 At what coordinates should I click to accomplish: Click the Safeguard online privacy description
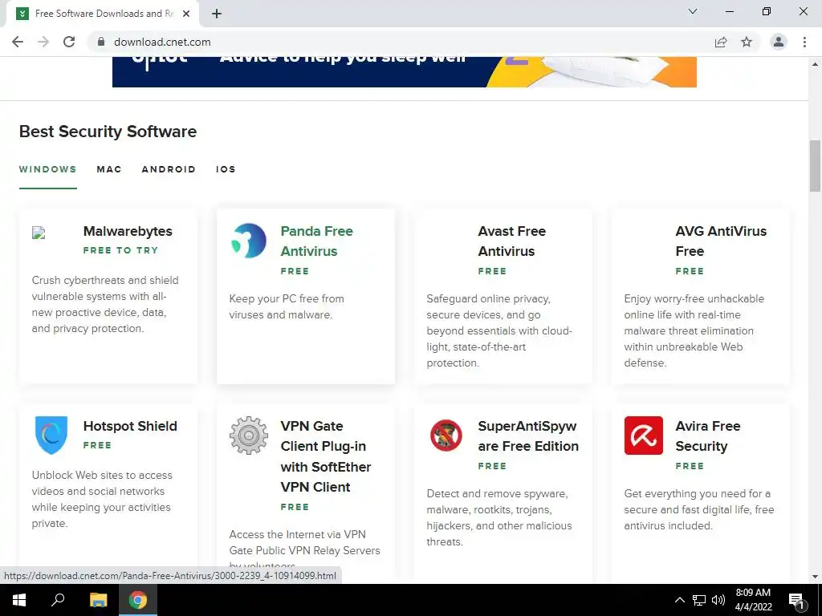[499, 330]
